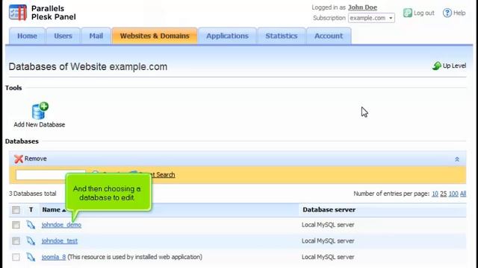Click the John Doe user profile link

(x=362, y=7)
